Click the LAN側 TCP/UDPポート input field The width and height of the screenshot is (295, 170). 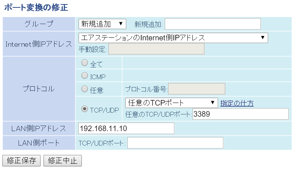tap(175, 143)
